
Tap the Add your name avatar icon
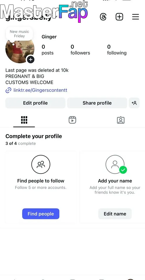(x=115, y=164)
